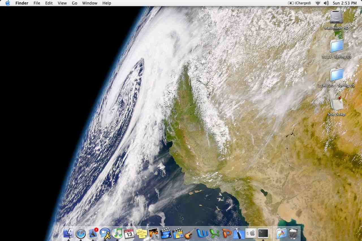Select the Site_S.skp file icon
Viewport: 362px width, 241px height.
pos(337,103)
